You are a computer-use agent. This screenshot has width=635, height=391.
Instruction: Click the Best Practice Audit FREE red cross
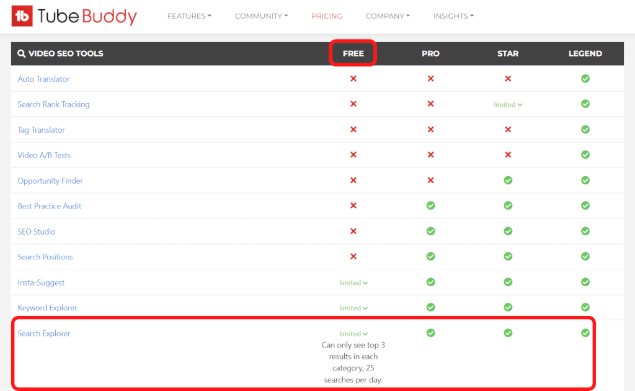pyautogui.click(x=353, y=205)
